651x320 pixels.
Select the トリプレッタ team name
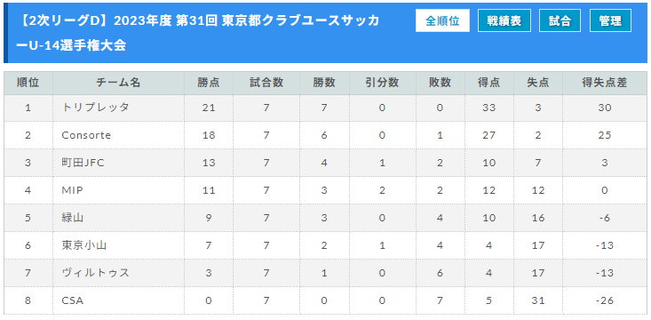(95, 108)
